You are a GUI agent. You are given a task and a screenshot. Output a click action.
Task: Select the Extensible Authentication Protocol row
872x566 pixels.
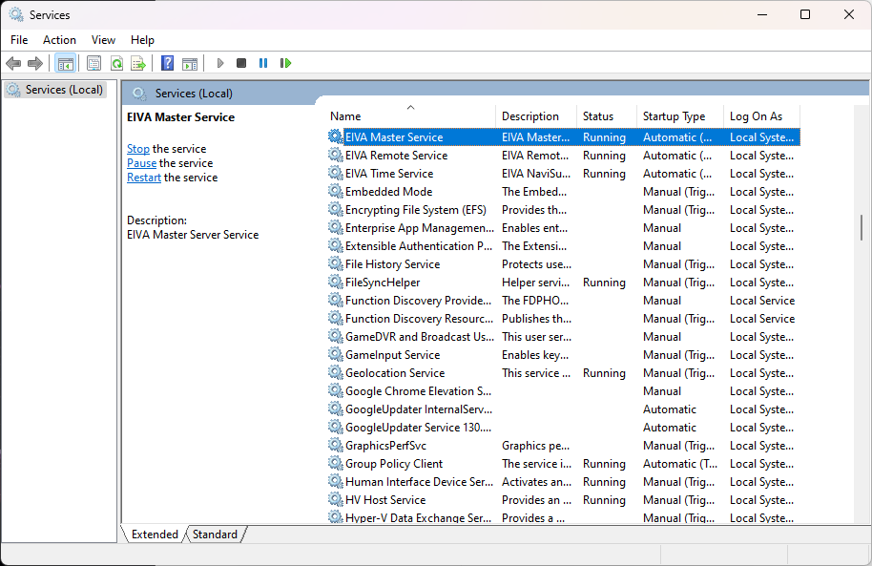(x=563, y=246)
